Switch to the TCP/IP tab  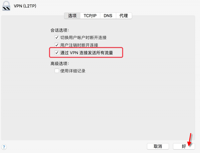pos(90,16)
